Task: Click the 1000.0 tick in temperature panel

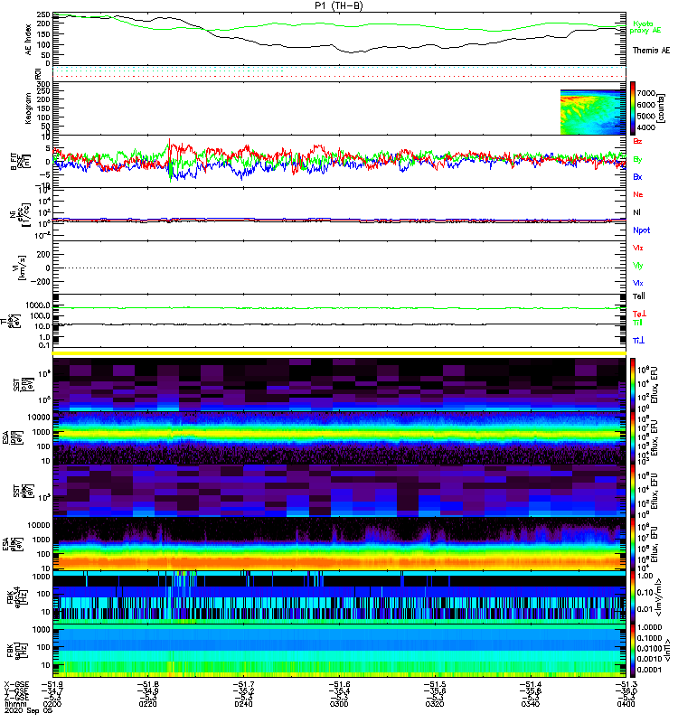Action: coord(38,305)
